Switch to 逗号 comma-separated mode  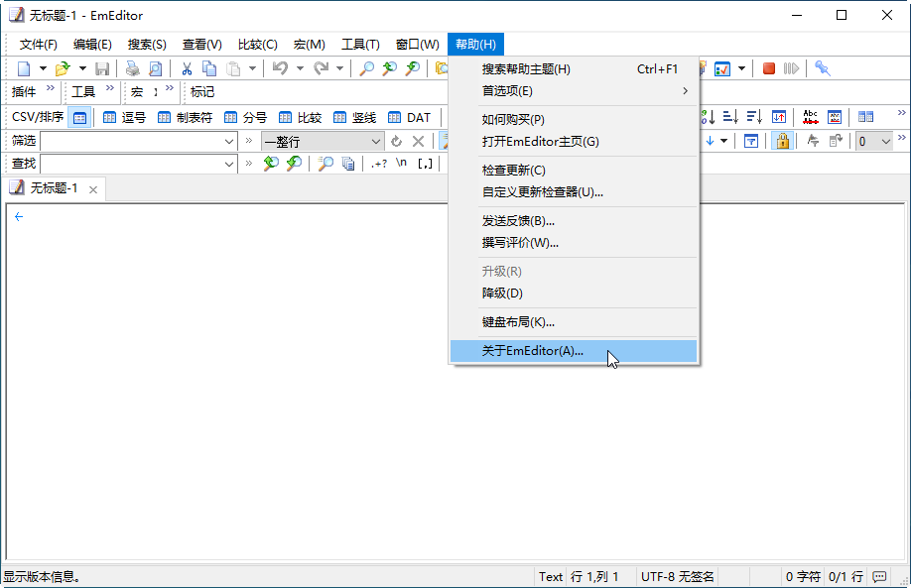coord(124,117)
